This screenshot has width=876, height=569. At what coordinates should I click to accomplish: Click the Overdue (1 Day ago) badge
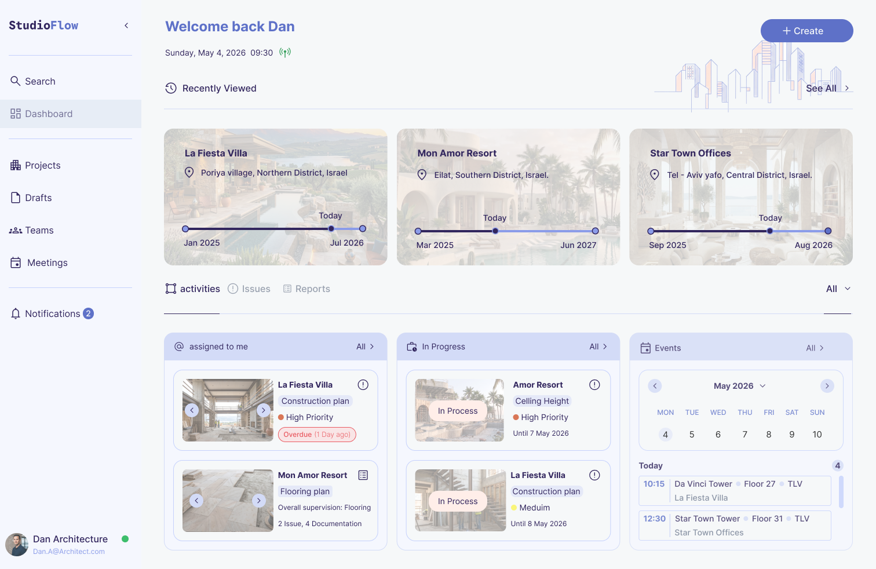click(x=317, y=435)
